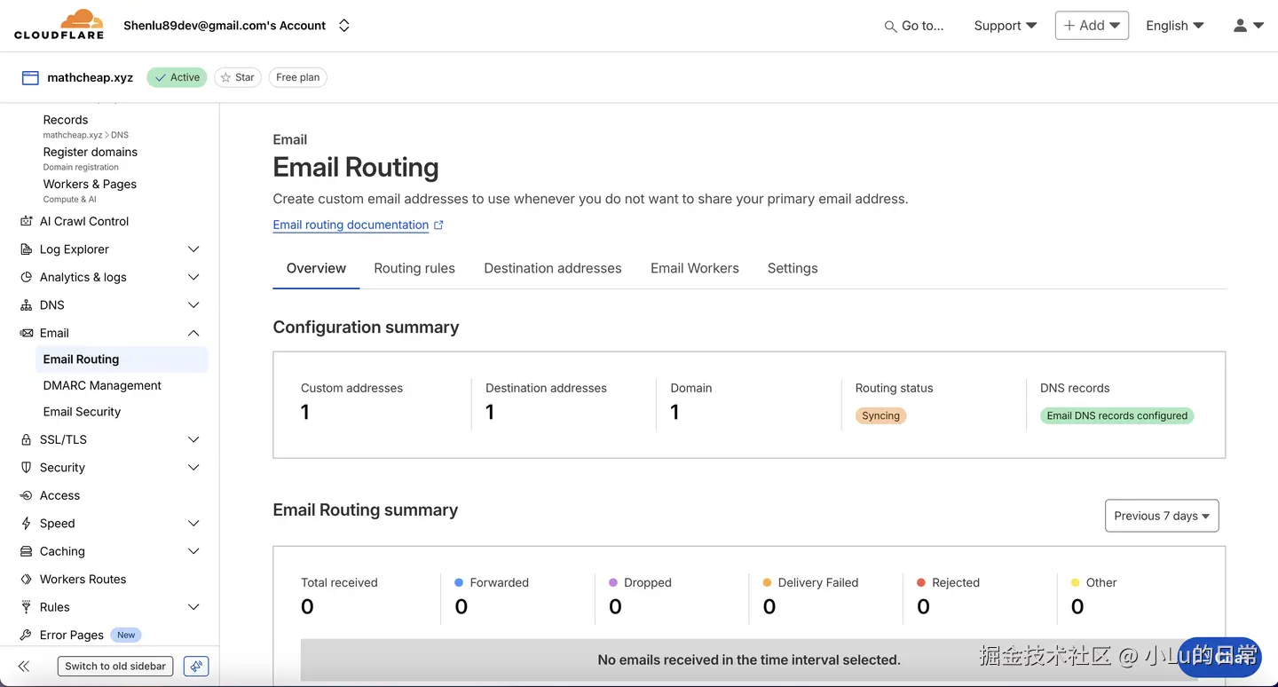The image size is (1278, 687).
Task: Click the Access sidebar icon
Action: point(27,495)
